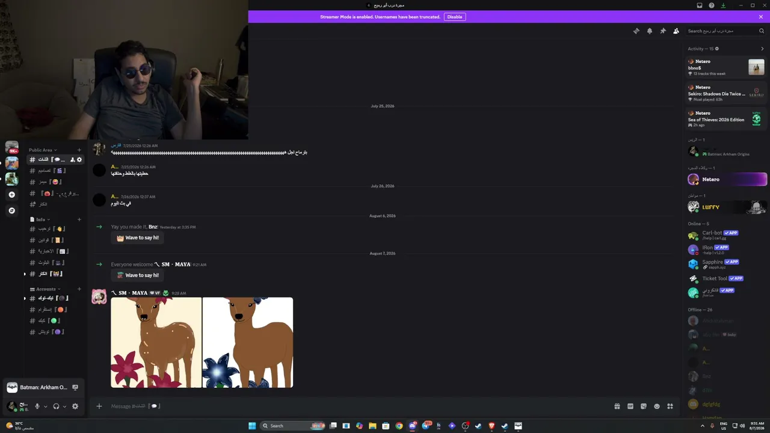Click the green download update icon
This screenshot has height=433, width=770.
click(724, 5)
